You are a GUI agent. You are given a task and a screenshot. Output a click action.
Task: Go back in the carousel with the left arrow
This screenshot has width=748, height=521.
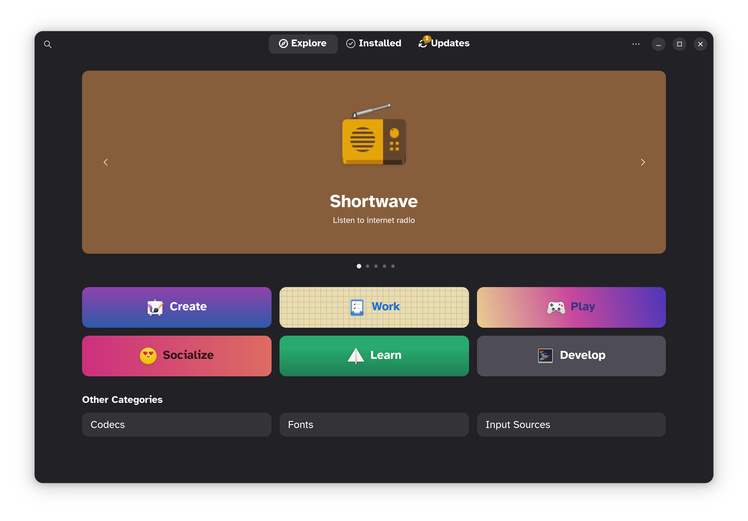(x=105, y=162)
